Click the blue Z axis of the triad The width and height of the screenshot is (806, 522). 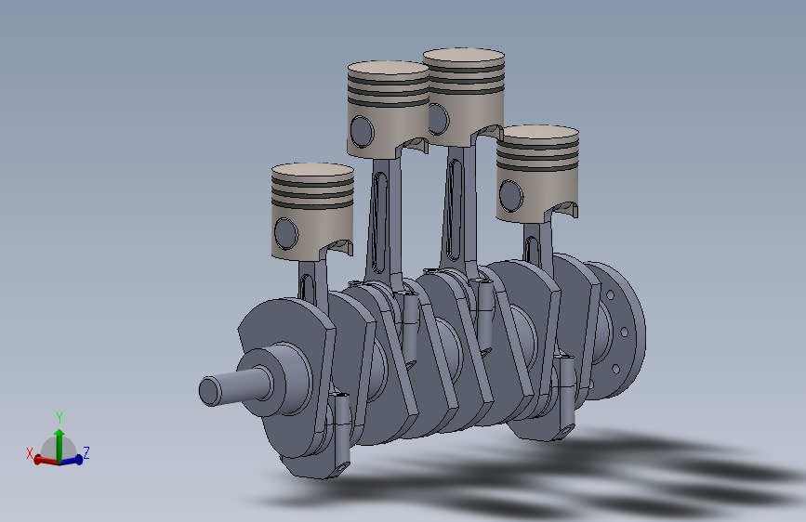73,460
